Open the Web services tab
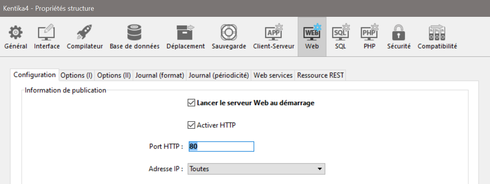 [x=273, y=75]
